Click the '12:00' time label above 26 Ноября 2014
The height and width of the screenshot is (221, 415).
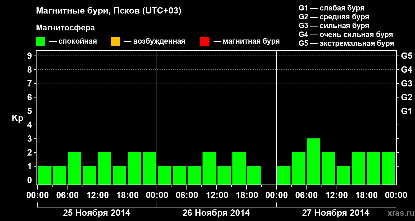click(x=217, y=195)
